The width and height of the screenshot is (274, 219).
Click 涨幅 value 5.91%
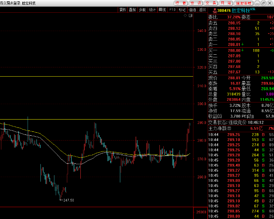[x=235, y=89]
